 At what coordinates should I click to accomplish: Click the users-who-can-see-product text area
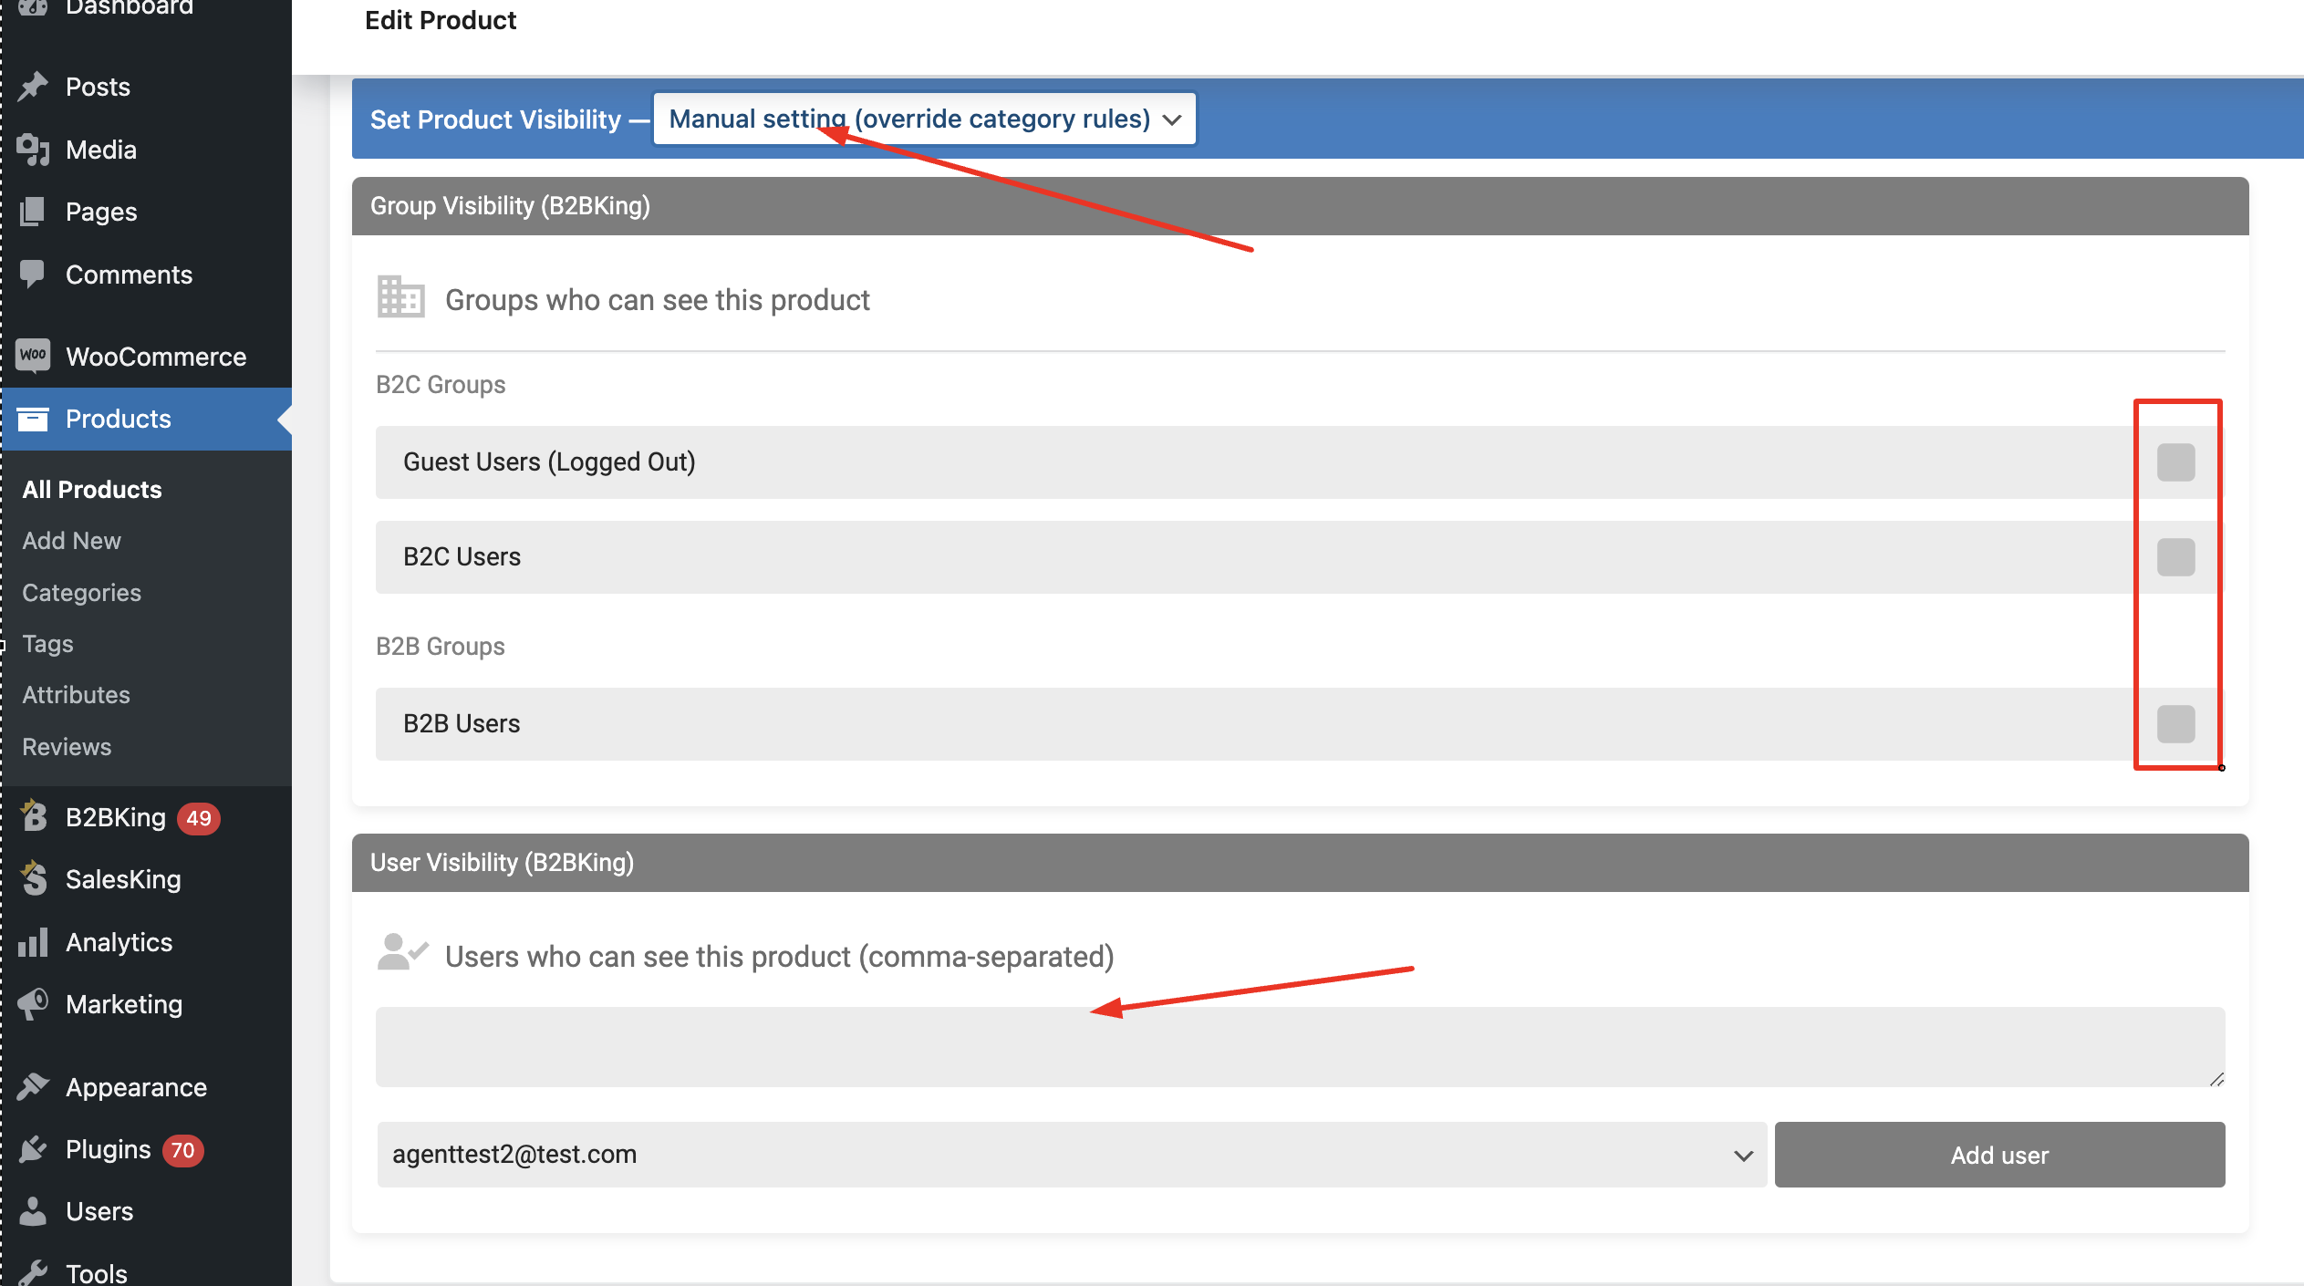pos(1300,1047)
